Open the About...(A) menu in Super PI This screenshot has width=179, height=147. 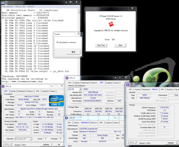(20, 6)
